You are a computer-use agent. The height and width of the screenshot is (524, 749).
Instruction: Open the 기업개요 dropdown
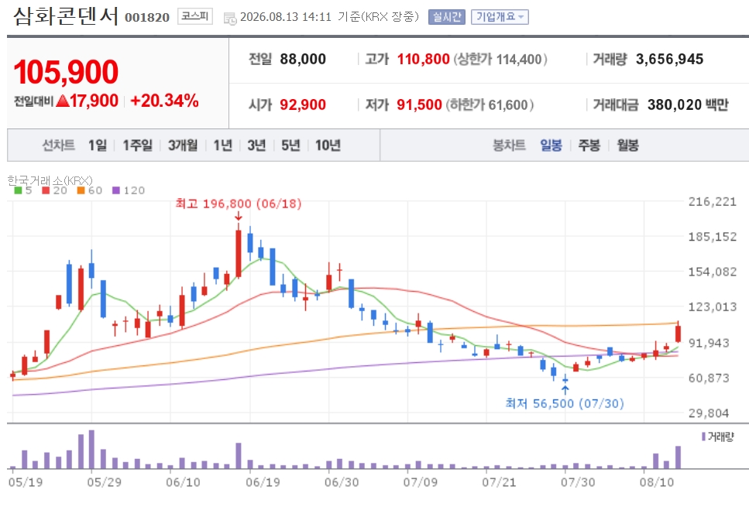click(500, 17)
